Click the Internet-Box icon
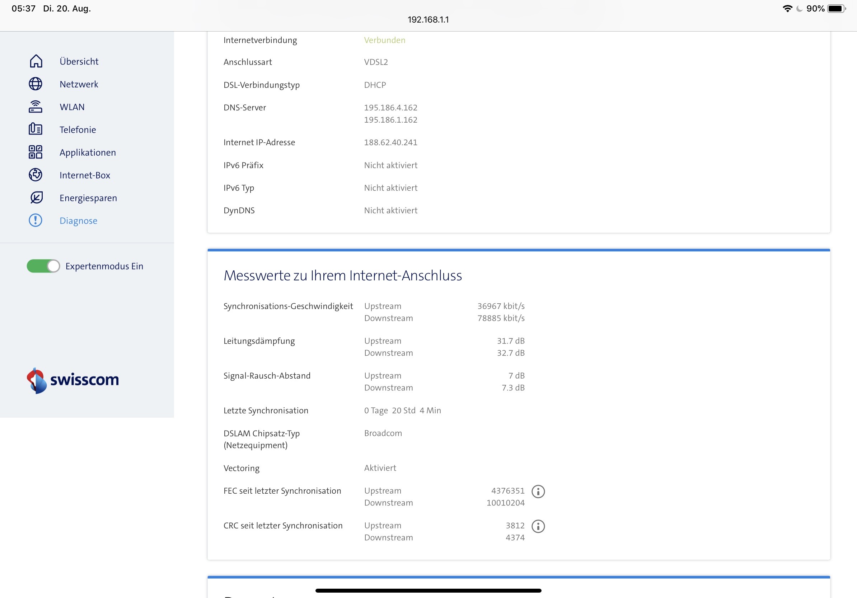 (x=36, y=175)
